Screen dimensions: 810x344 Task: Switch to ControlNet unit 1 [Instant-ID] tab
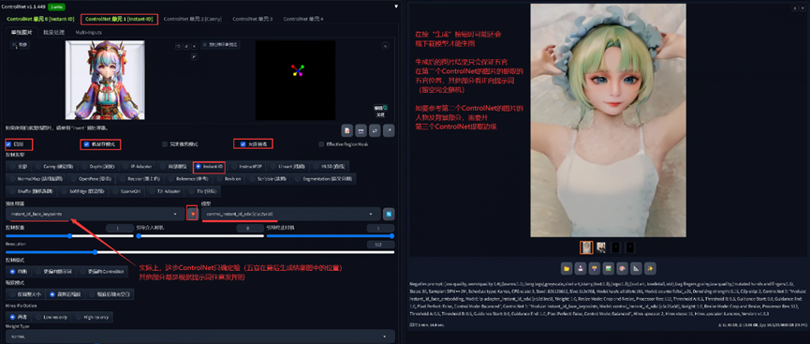pos(119,19)
